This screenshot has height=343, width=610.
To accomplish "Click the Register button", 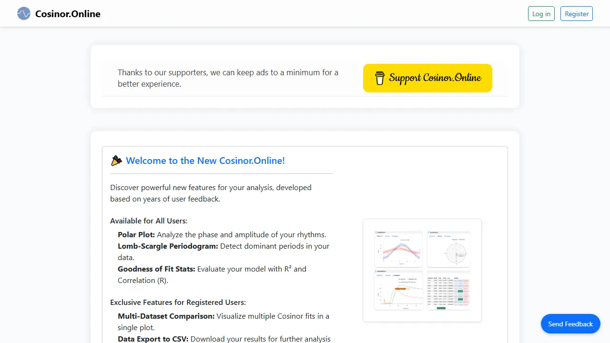I will (x=576, y=13).
